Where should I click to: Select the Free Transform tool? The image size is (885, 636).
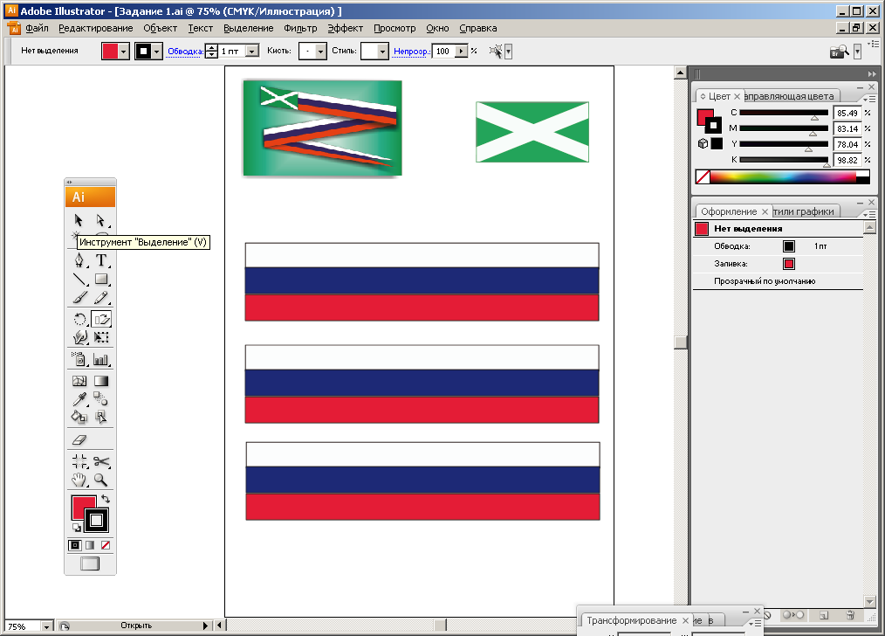point(101,337)
